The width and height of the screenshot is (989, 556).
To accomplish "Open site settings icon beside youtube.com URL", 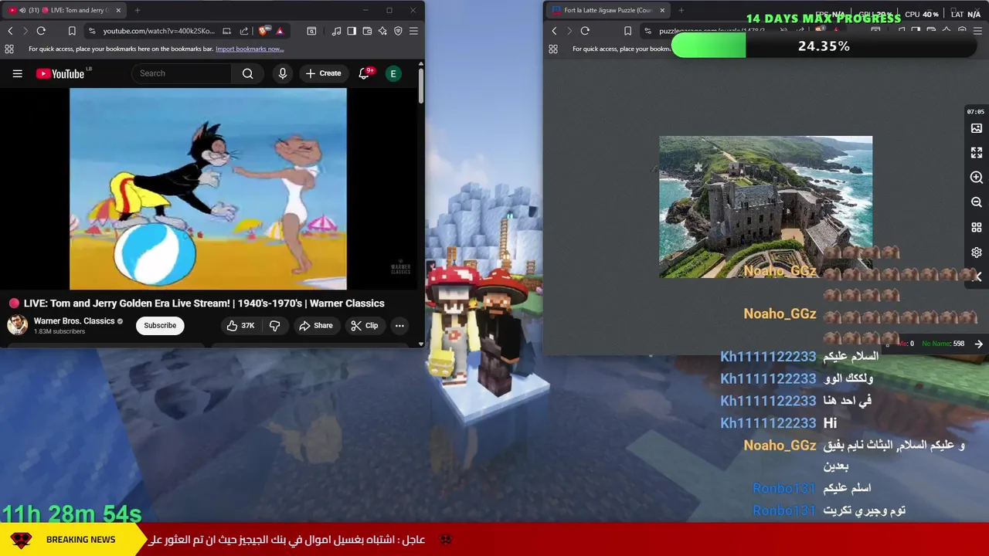I will [92, 31].
